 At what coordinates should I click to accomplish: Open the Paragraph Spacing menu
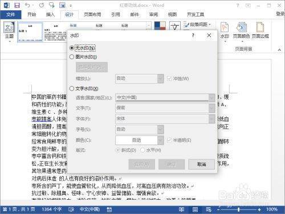click(x=197, y=24)
